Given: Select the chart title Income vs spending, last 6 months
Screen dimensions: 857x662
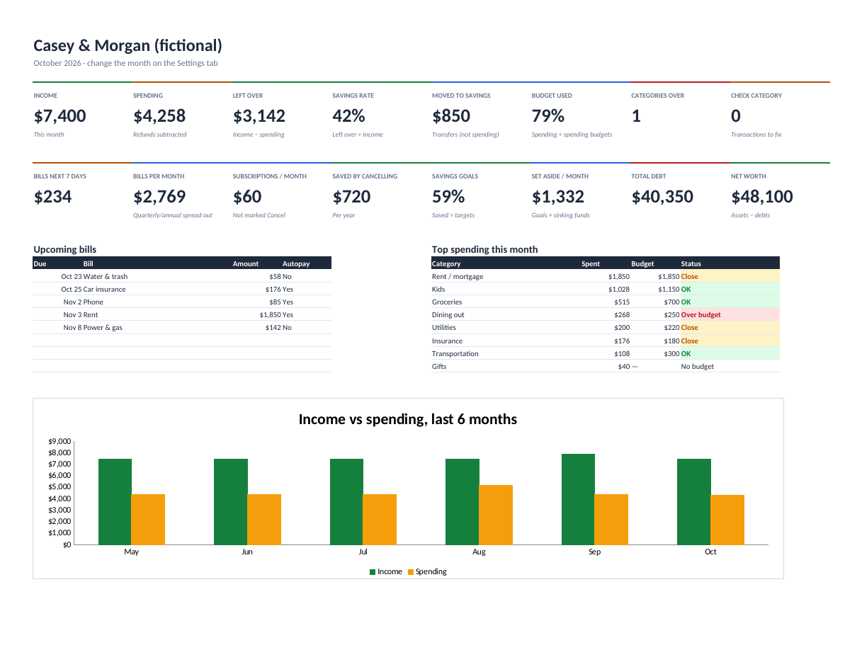Looking at the screenshot, I should coord(408,419).
